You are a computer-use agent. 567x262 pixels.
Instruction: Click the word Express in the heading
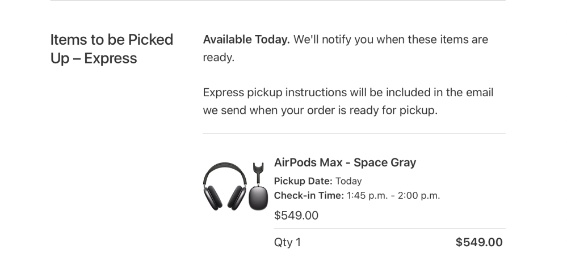[x=111, y=58]
